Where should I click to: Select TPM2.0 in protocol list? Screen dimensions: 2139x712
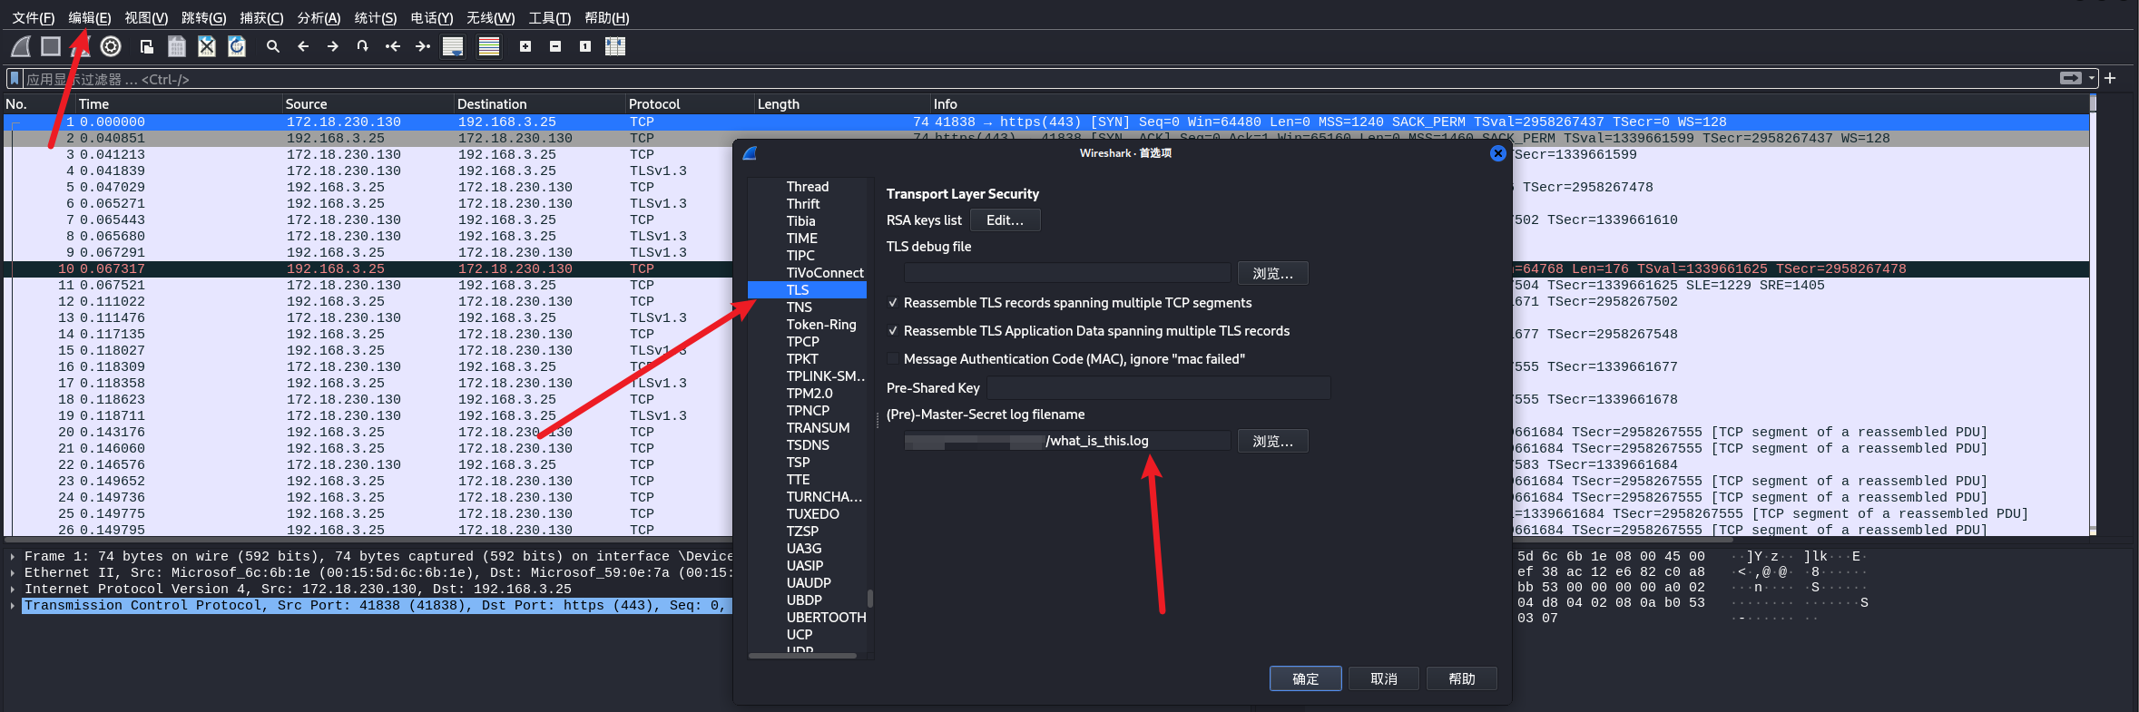click(x=809, y=394)
